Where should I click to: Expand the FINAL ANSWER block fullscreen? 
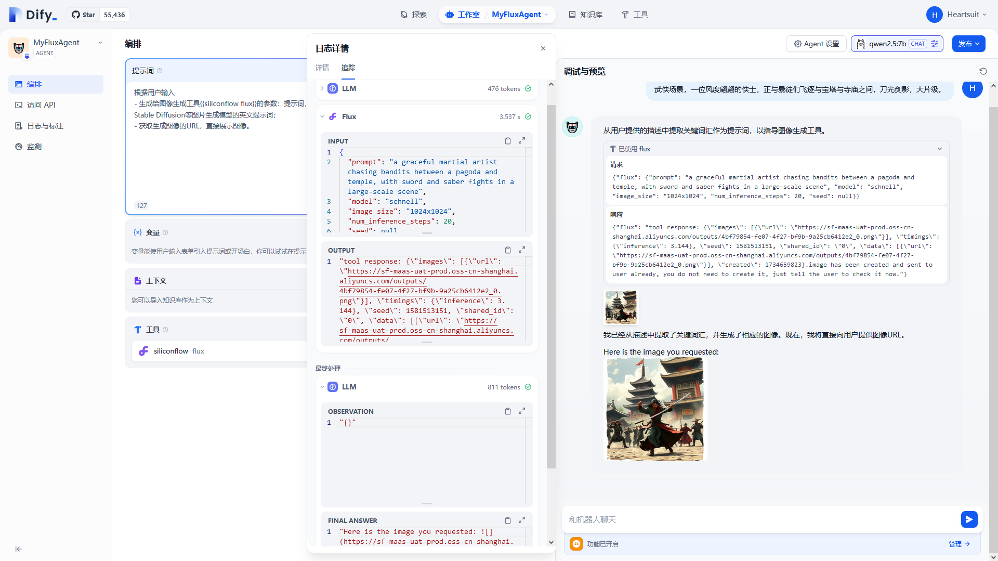coord(522,520)
